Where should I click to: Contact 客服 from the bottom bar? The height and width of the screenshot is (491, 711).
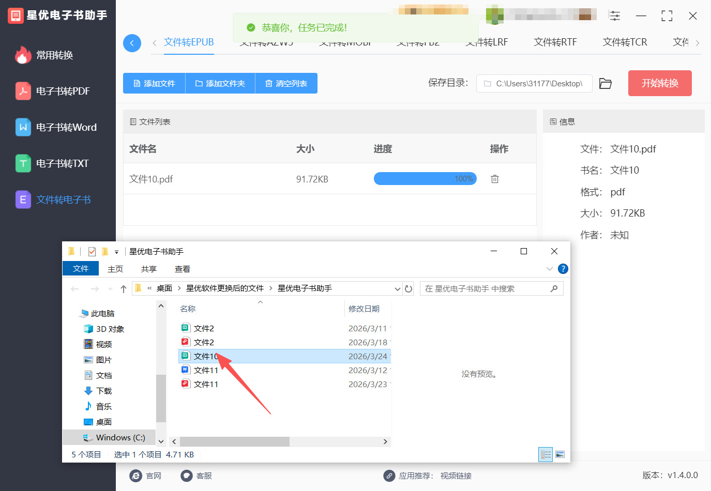[196, 476]
